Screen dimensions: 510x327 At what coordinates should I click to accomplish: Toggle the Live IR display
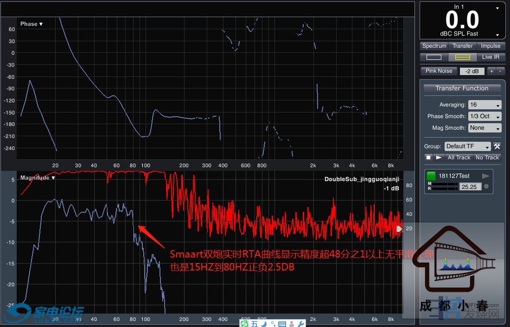tap(491, 57)
